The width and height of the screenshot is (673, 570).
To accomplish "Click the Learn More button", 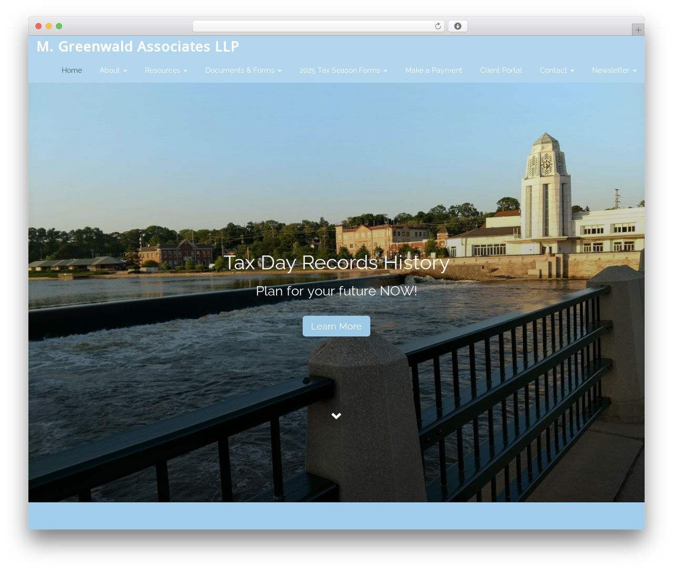I will click(336, 326).
